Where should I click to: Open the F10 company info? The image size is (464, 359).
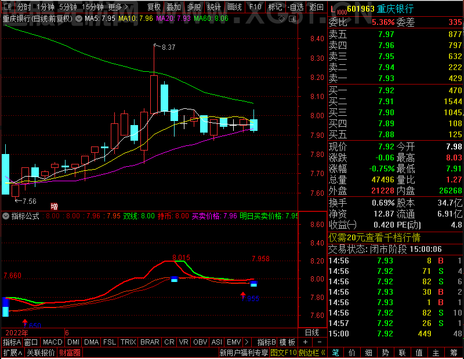[x=255, y=7]
